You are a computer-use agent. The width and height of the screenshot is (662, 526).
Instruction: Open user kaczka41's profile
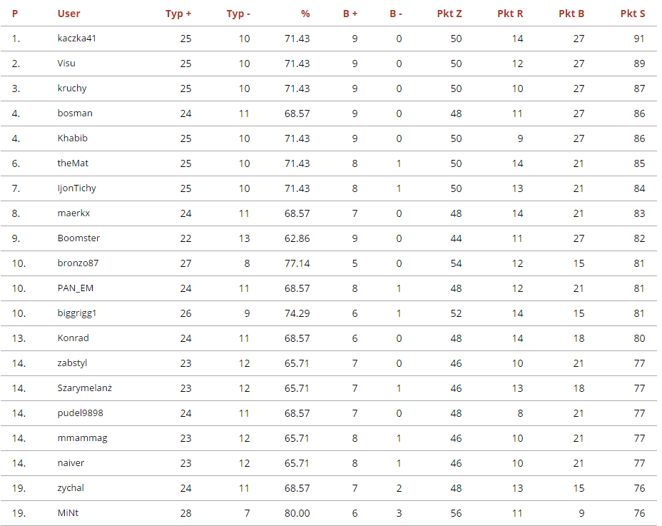click(76, 39)
